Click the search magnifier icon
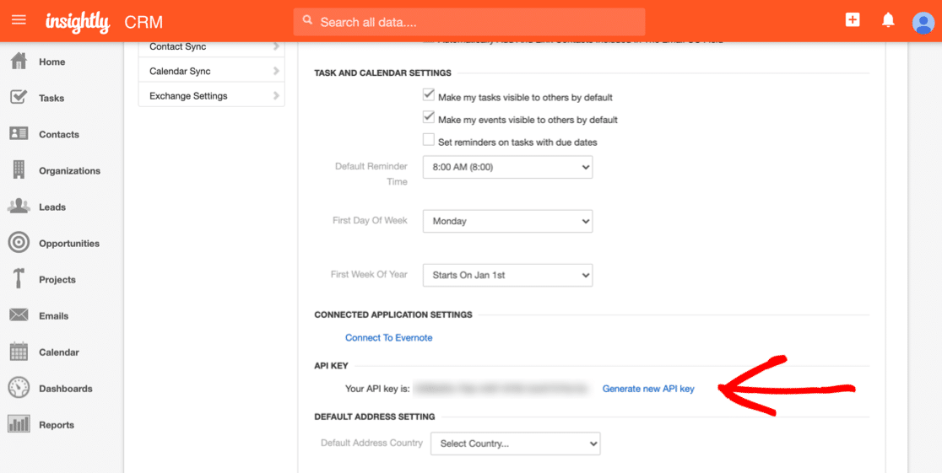The image size is (942, 473). tap(307, 20)
